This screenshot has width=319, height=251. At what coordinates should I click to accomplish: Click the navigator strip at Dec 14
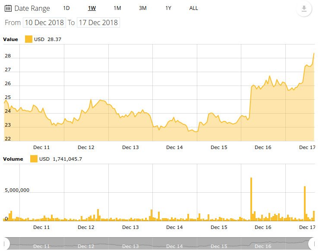tap(174, 246)
